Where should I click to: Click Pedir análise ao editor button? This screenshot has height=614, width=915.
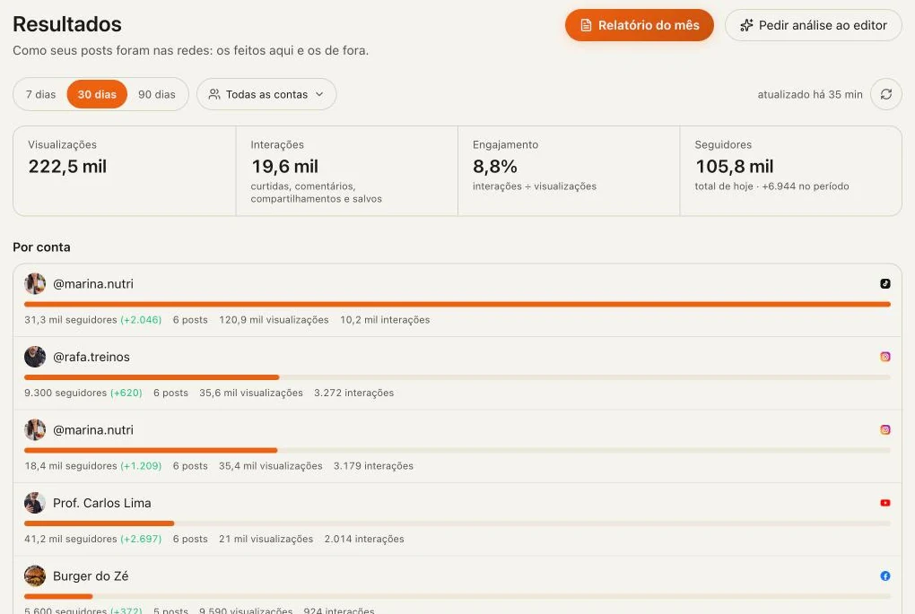pyautogui.click(x=814, y=25)
